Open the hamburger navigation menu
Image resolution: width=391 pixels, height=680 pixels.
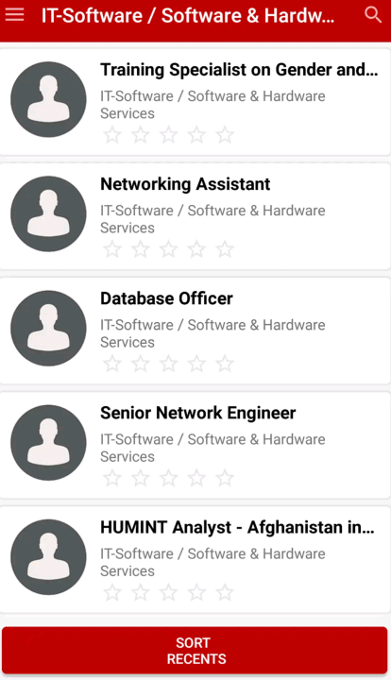click(14, 15)
